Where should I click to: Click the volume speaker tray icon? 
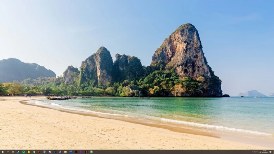click(x=257, y=152)
